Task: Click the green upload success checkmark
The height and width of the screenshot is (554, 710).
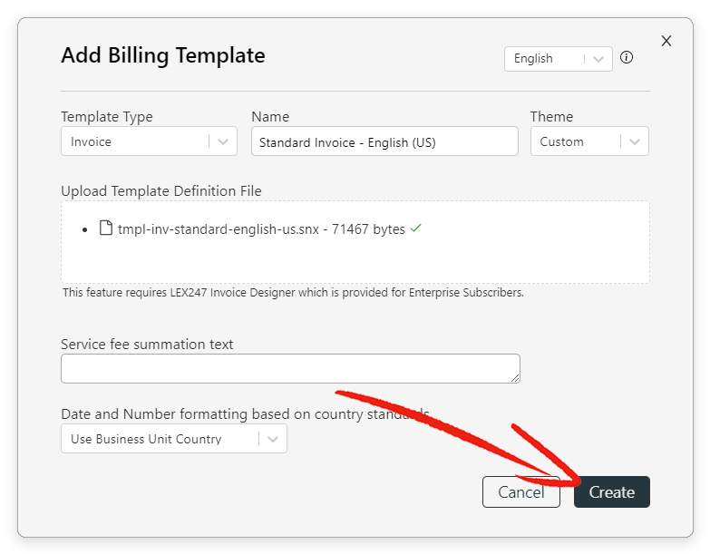Action: pyautogui.click(x=415, y=228)
